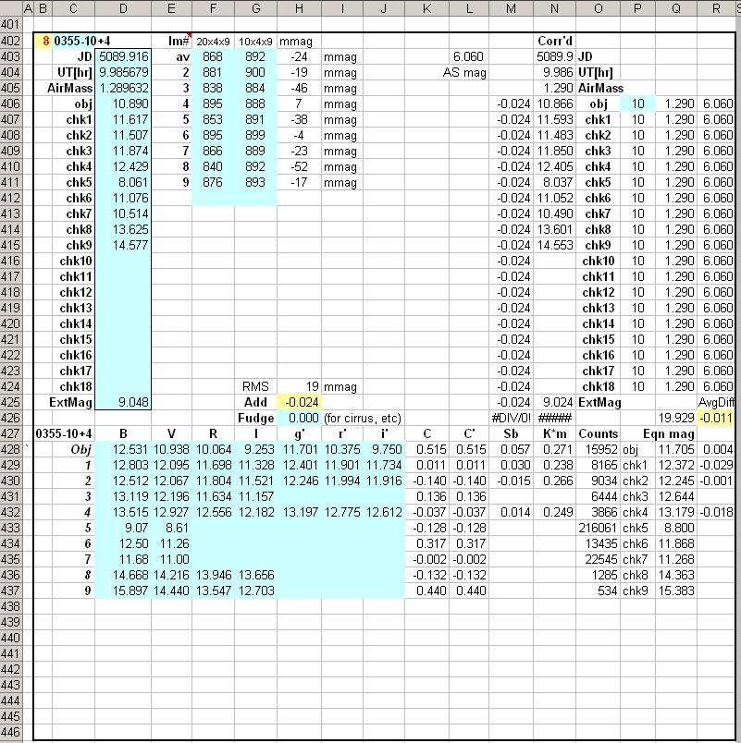
Task: Click the 10x4x9 header cell
Action: click(x=255, y=42)
